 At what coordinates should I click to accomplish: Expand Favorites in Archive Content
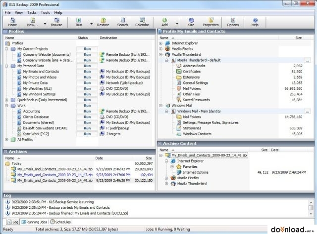pyautogui.click(x=172, y=167)
